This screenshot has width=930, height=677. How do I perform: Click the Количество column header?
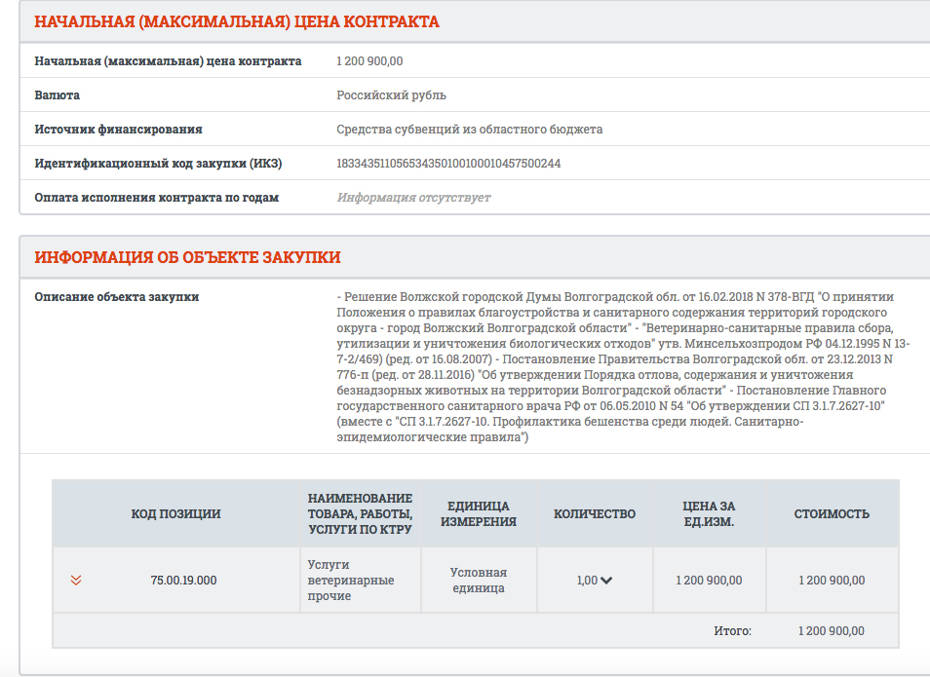[595, 514]
